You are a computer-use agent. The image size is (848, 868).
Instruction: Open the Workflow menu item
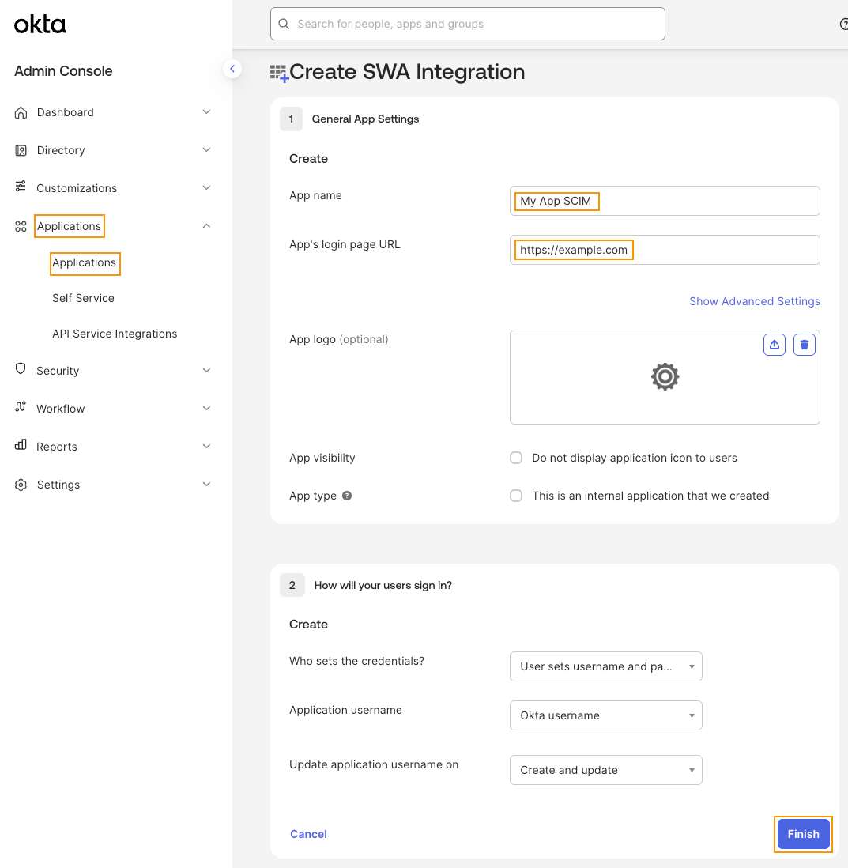[60, 409]
